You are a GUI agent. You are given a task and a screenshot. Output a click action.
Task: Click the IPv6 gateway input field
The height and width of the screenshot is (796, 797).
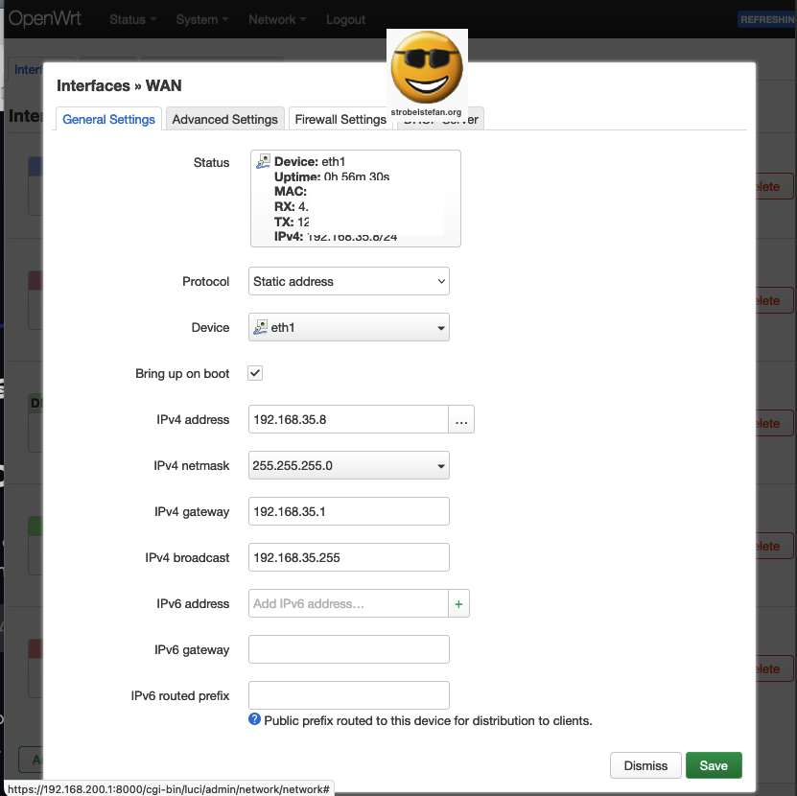pyautogui.click(x=348, y=649)
